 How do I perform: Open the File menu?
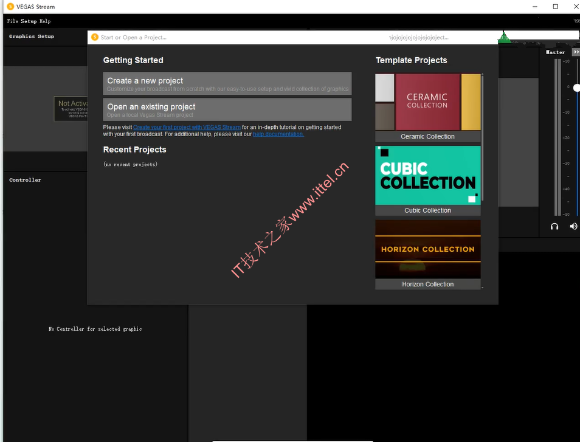click(13, 21)
